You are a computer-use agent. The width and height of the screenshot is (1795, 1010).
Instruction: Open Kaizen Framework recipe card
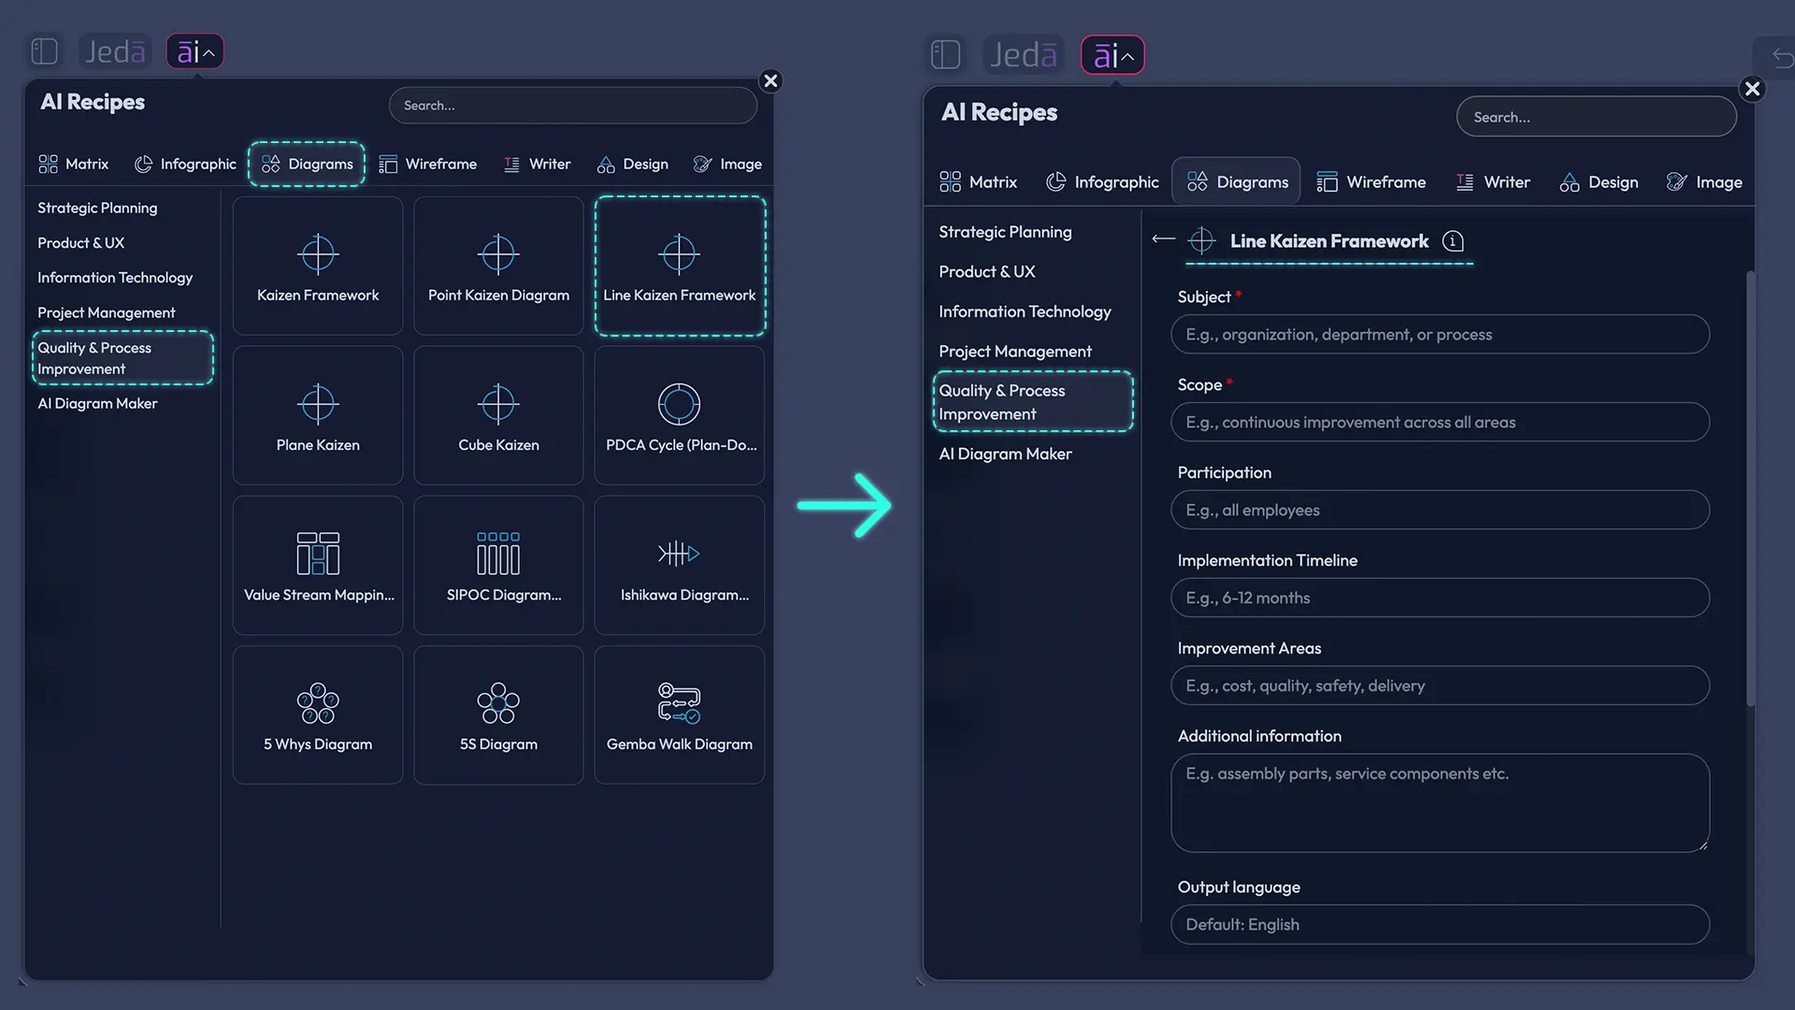coord(318,266)
